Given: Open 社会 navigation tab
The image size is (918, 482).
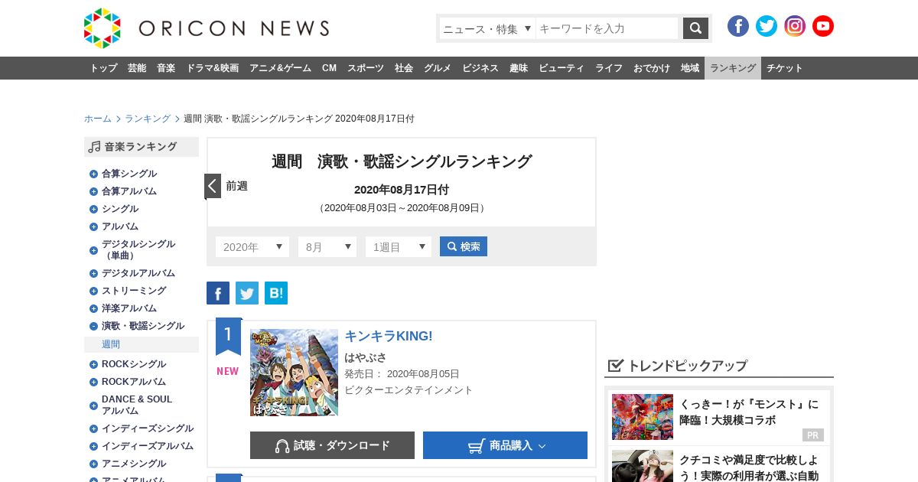Looking at the screenshot, I should coord(404,68).
